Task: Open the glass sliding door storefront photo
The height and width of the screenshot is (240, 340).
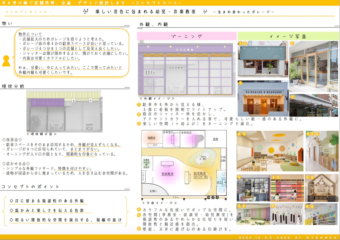Action: [314, 66]
